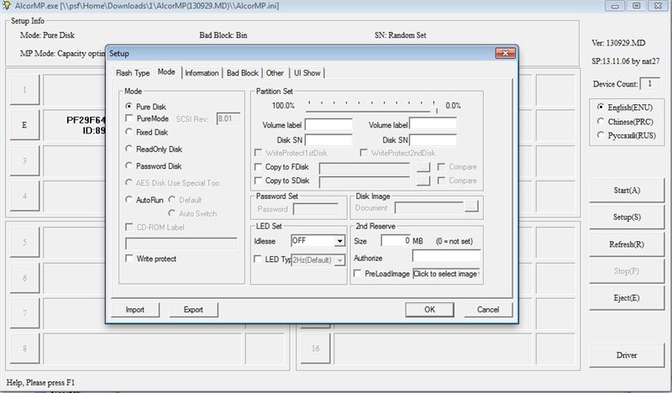The height and width of the screenshot is (393, 672).
Task: Enable Copy to FDisk checkbox
Action: 258,167
